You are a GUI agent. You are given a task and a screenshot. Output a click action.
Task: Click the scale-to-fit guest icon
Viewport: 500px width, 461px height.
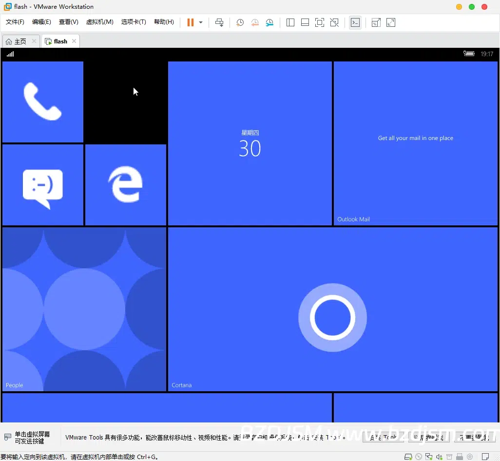click(376, 22)
